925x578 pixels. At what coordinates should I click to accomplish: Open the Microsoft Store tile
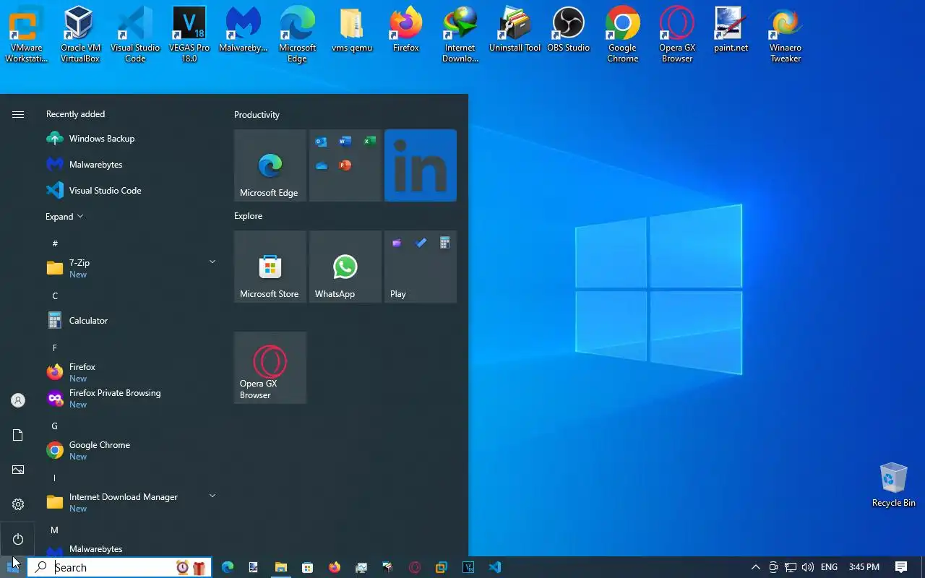coord(270,267)
